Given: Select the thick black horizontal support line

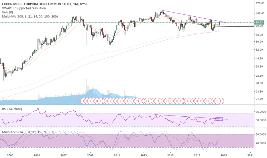Looking at the screenshot, I should 234,26.
